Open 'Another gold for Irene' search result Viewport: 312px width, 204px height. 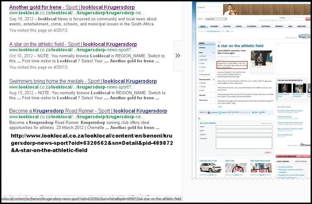tap(72, 7)
